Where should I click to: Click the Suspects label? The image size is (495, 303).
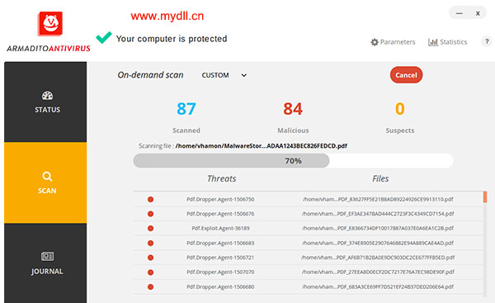pos(399,130)
